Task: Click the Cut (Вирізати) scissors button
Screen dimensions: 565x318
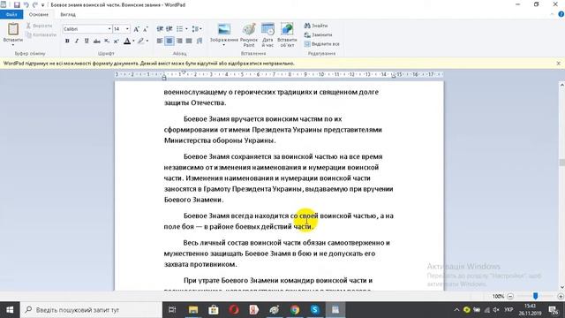Action: [39, 26]
